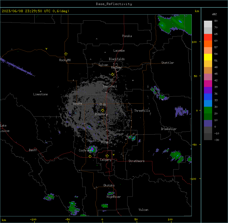Screen dimensions: 228x223
Task: Select the slate purple 0–10 dBZ swatch
Action: click(208, 123)
